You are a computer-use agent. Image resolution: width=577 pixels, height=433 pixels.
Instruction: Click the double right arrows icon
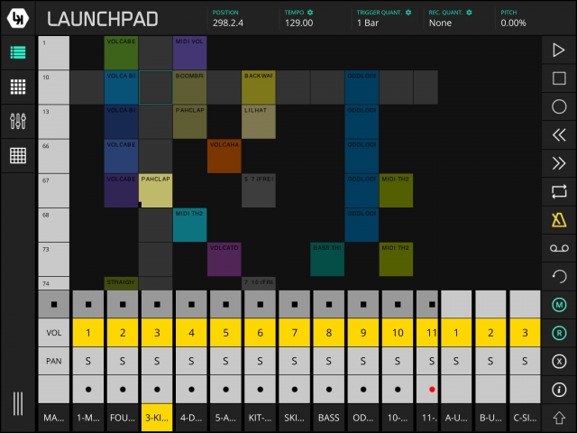558,162
